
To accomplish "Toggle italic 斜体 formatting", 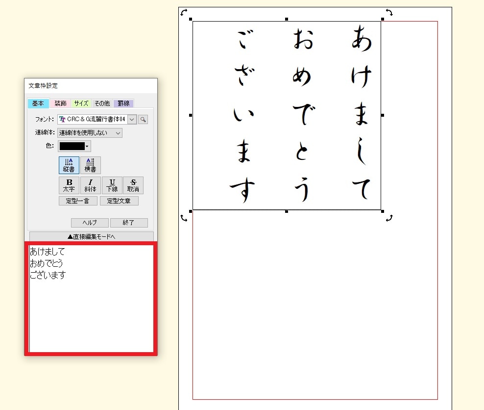I will pyautogui.click(x=91, y=185).
